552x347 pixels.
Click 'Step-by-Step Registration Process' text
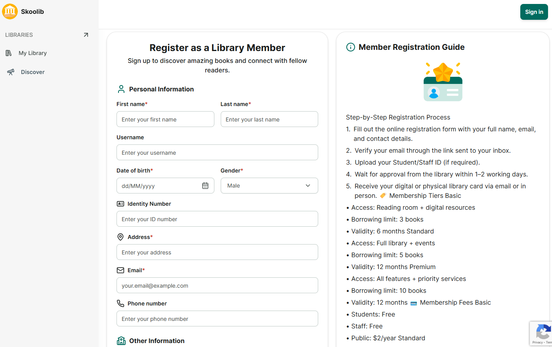coord(398,117)
